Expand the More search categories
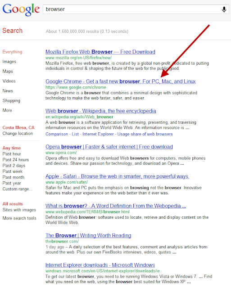Viewport: 231px width, 288px height. [x=7, y=110]
